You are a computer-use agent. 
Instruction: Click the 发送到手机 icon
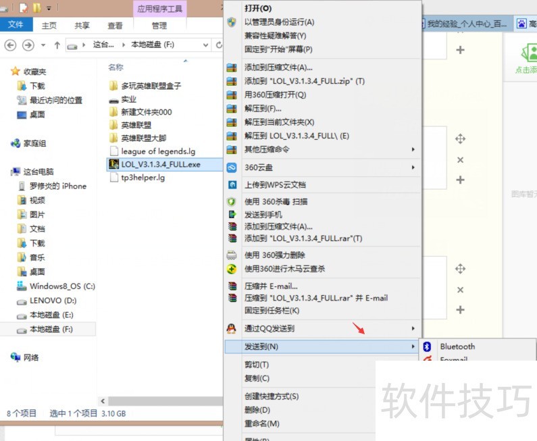[x=232, y=214]
